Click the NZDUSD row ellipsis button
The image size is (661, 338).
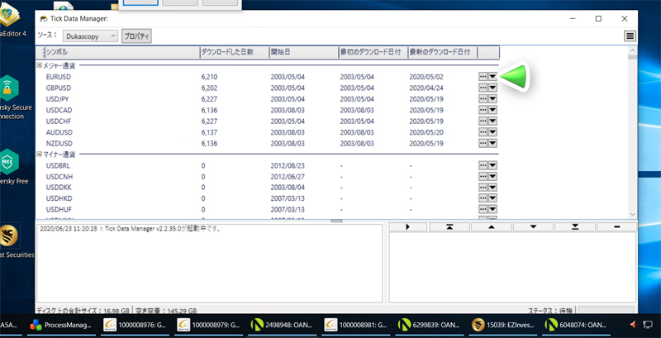pos(483,143)
